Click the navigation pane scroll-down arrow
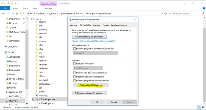 pyautogui.click(x=27, y=104)
